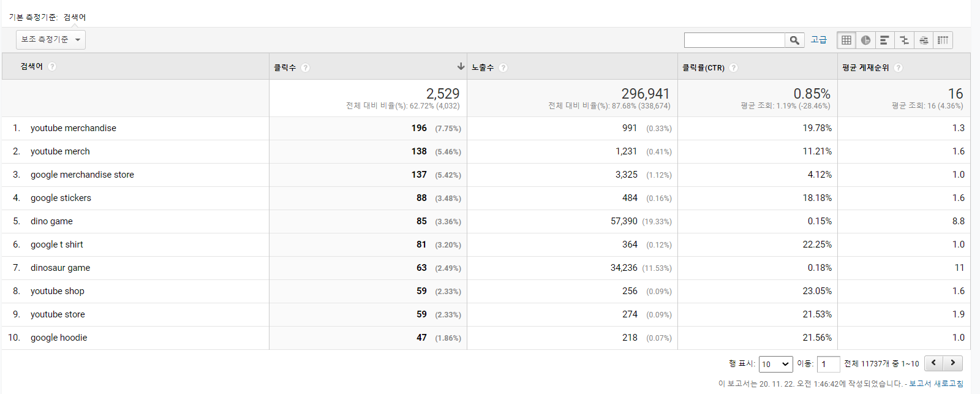Click CTR value 19.78% for youtube merchandise

point(817,128)
